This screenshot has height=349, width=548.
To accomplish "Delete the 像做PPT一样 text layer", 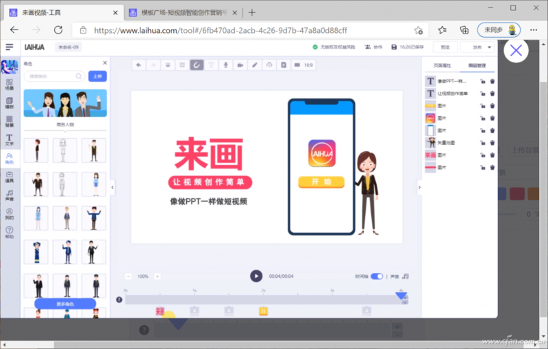I will point(493,81).
